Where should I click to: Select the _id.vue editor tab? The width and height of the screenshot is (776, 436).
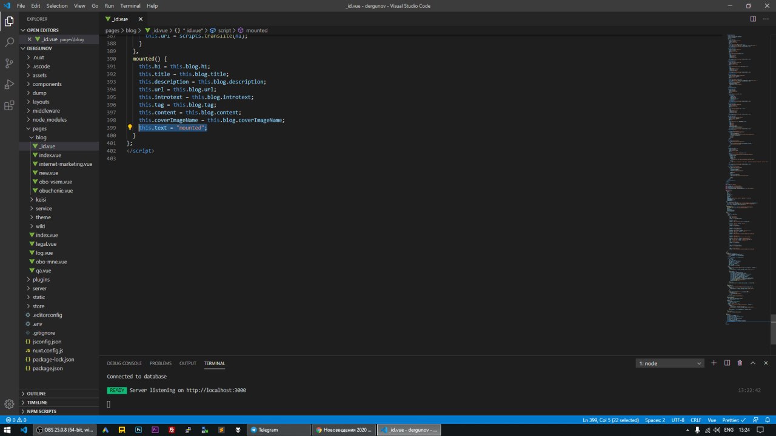(123, 19)
